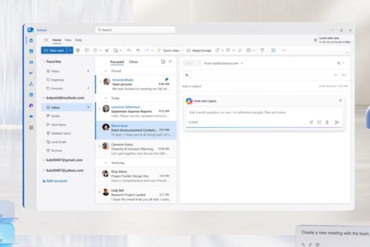
Task: Open the Calendar module in left rail
Action: pyautogui.click(x=31, y=51)
